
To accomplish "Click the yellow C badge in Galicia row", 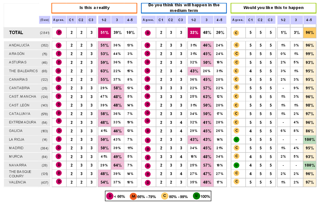I will (x=236, y=131).
